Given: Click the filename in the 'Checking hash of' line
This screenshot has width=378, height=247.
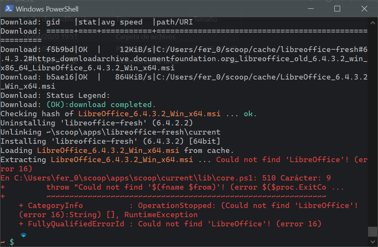Looking at the screenshot, I should 150,114.
